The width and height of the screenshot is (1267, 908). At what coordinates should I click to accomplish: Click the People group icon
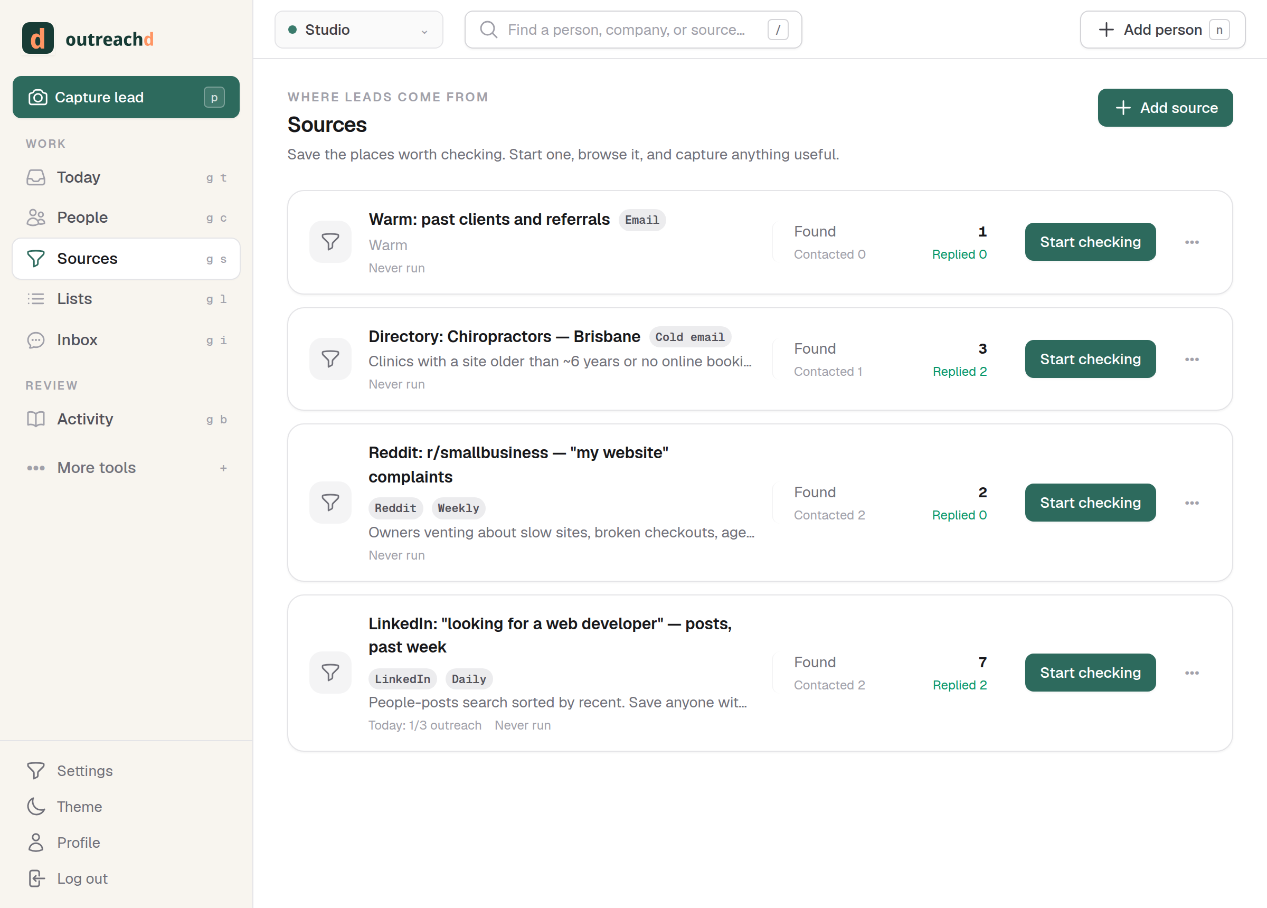[x=36, y=217]
